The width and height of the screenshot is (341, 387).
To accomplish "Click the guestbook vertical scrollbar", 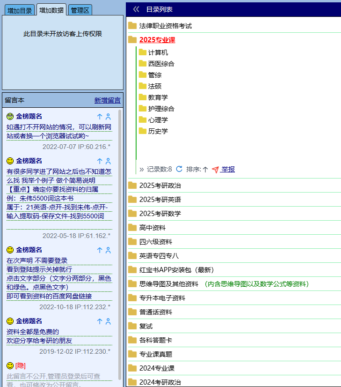I will (120, 234).
